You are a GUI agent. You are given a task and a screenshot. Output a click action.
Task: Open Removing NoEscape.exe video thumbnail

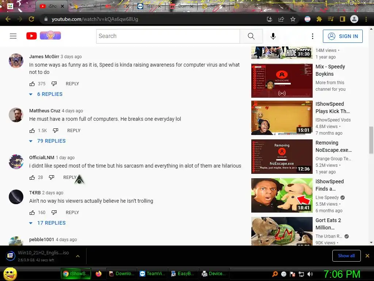(282, 157)
